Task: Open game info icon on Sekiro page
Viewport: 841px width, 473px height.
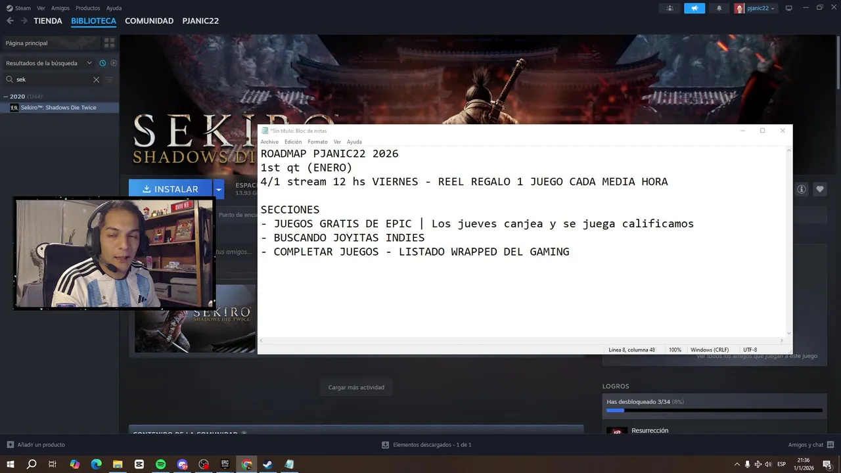Action: point(802,189)
